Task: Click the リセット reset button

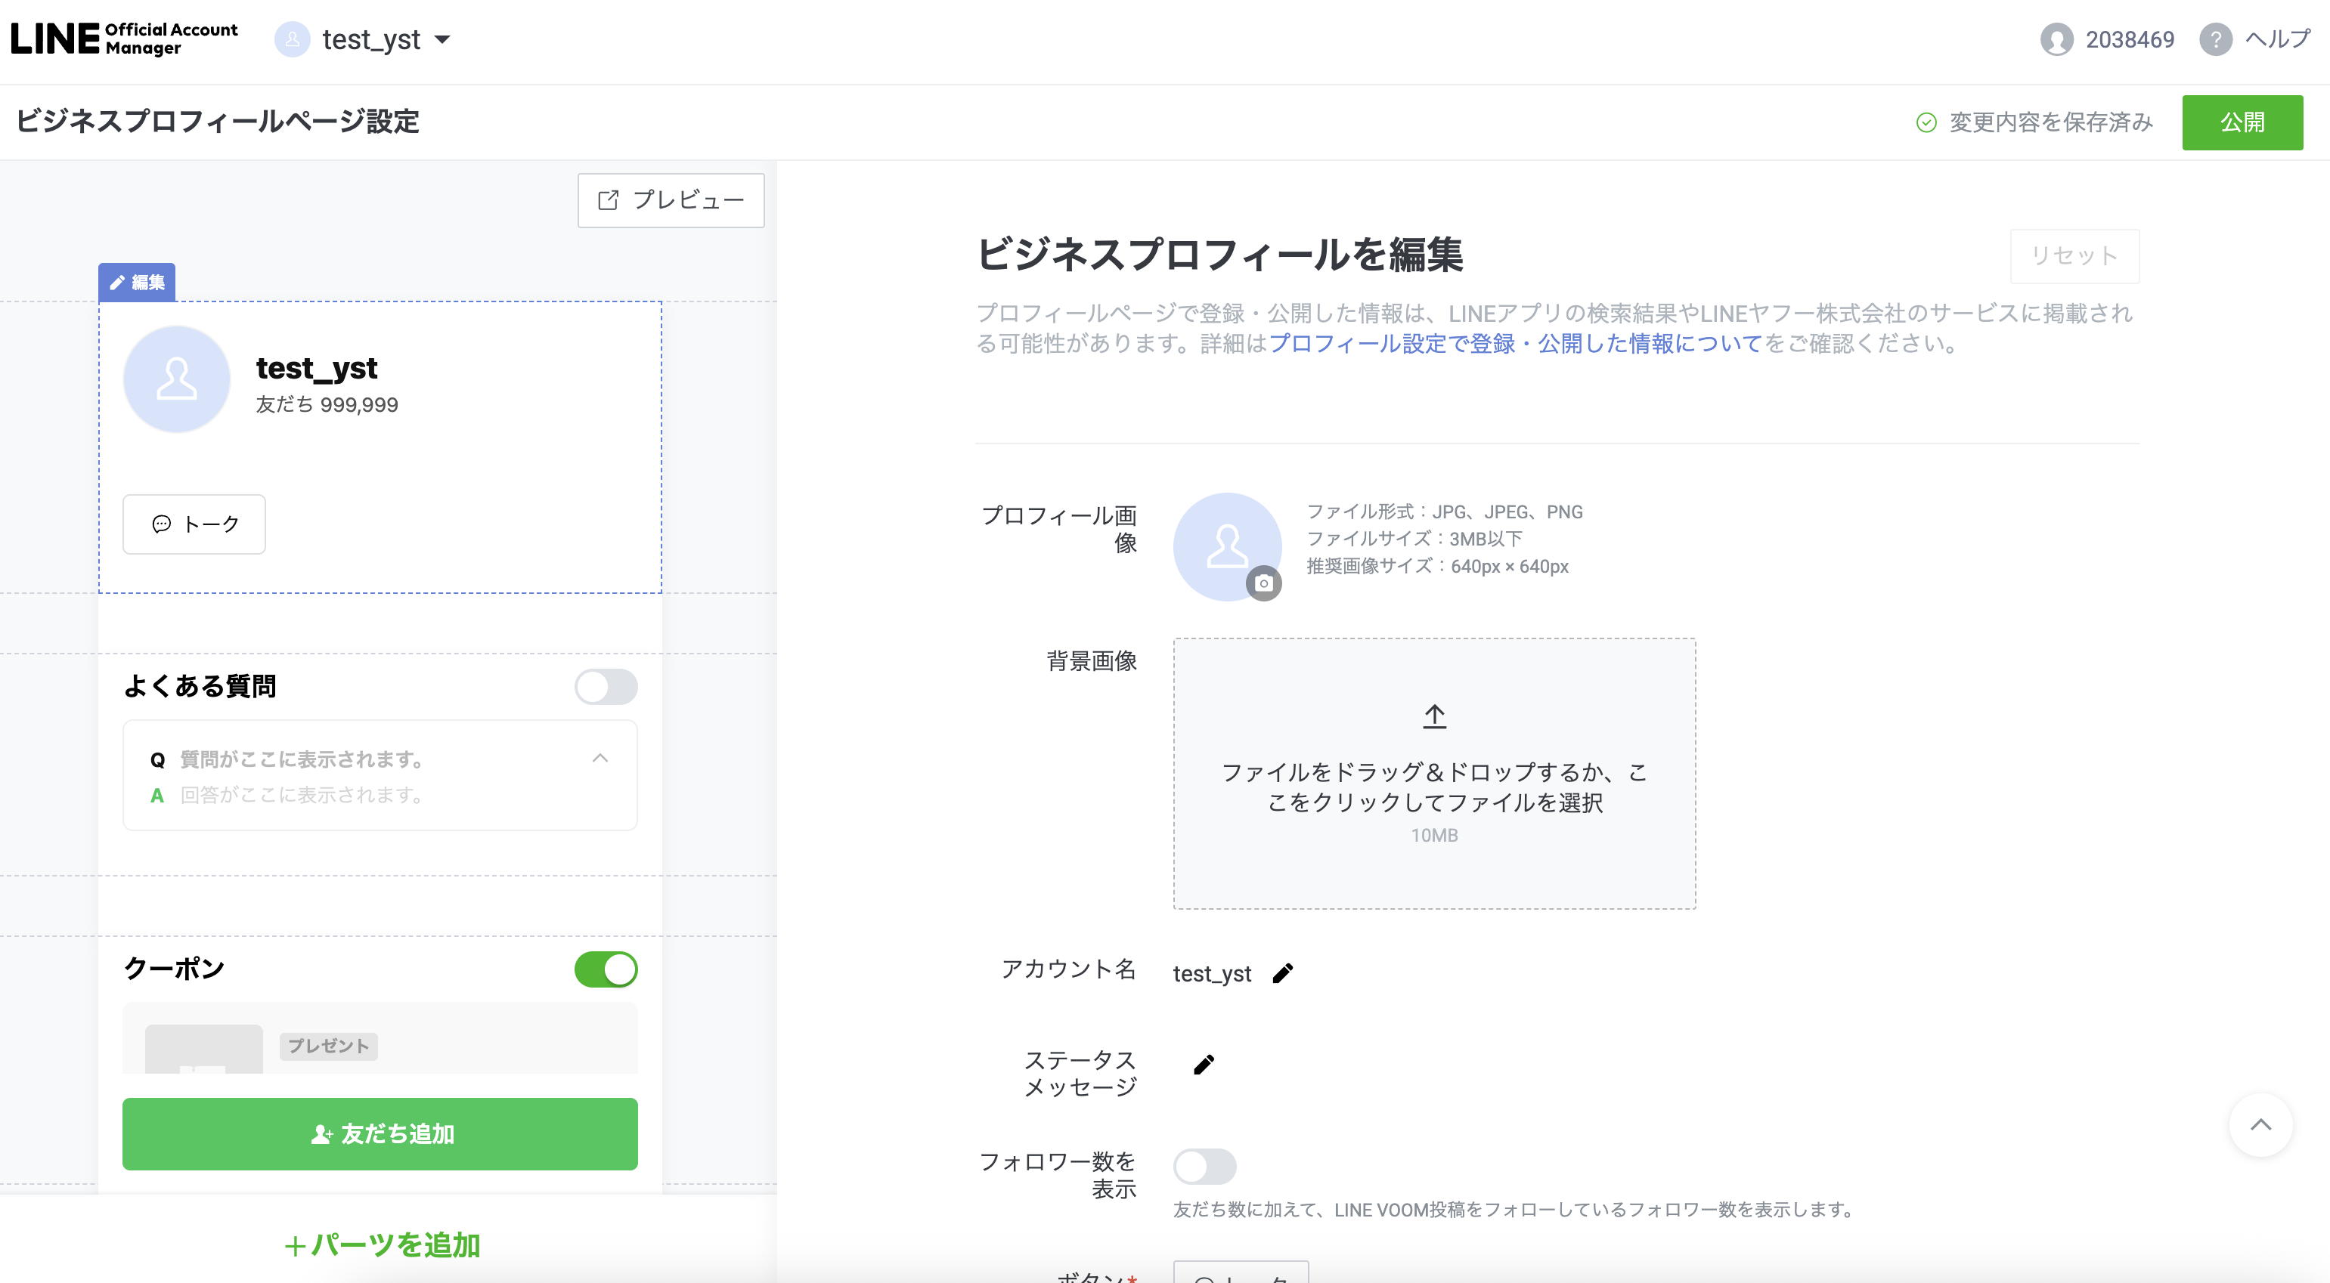Action: [2074, 256]
